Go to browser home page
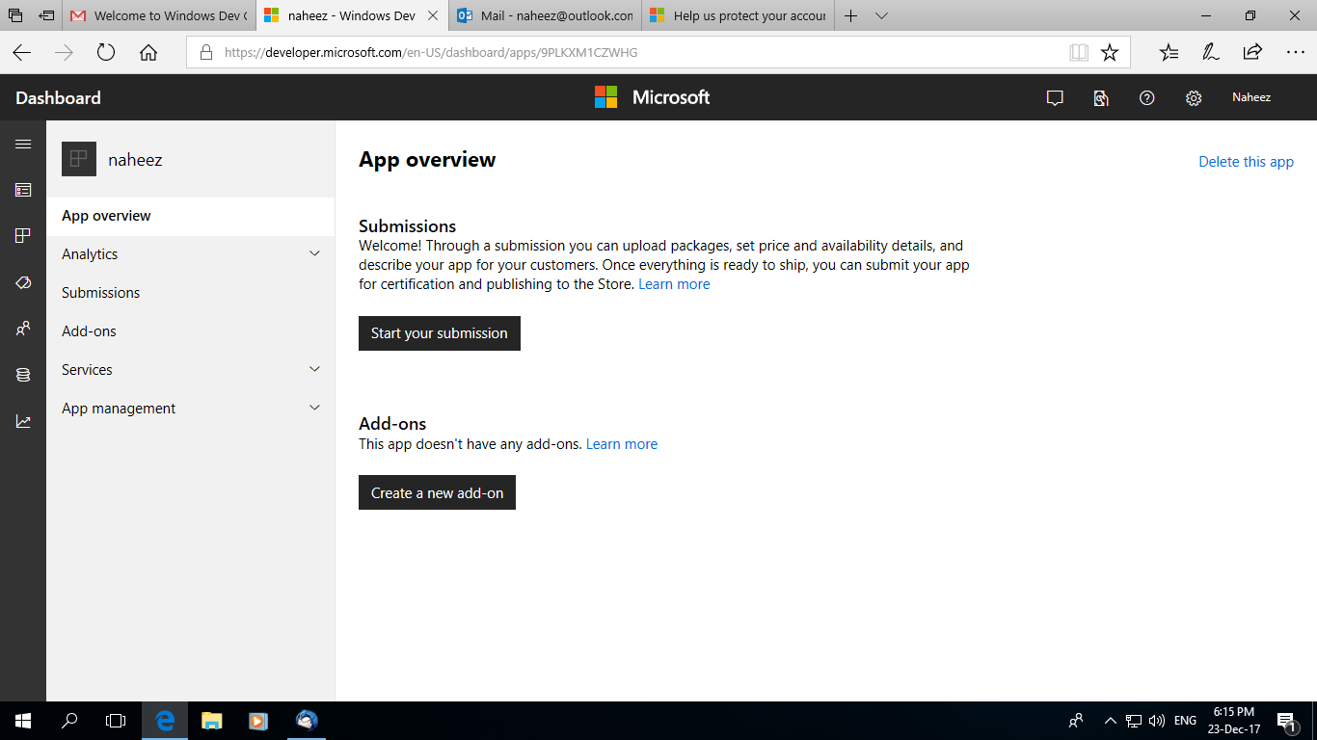Screen dimensions: 1317x740 (x=148, y=52)
